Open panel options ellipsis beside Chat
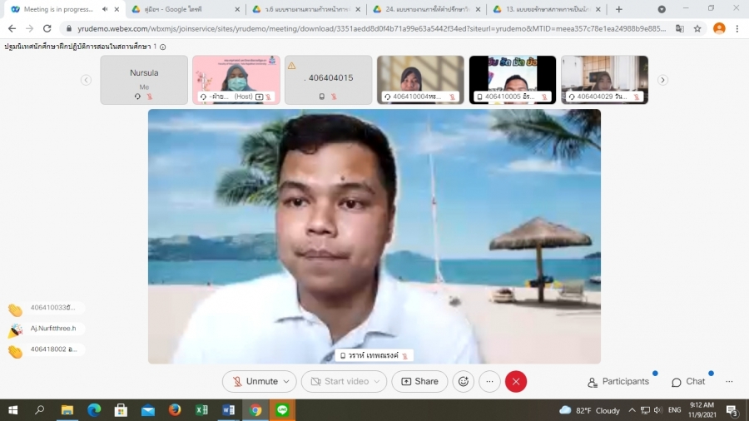This screenshot has width=749, height=421. coord(729,381)
